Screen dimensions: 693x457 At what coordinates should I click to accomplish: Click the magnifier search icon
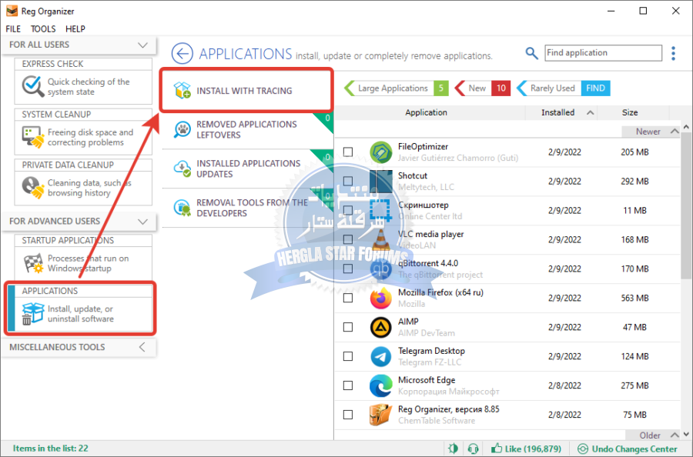531,53
